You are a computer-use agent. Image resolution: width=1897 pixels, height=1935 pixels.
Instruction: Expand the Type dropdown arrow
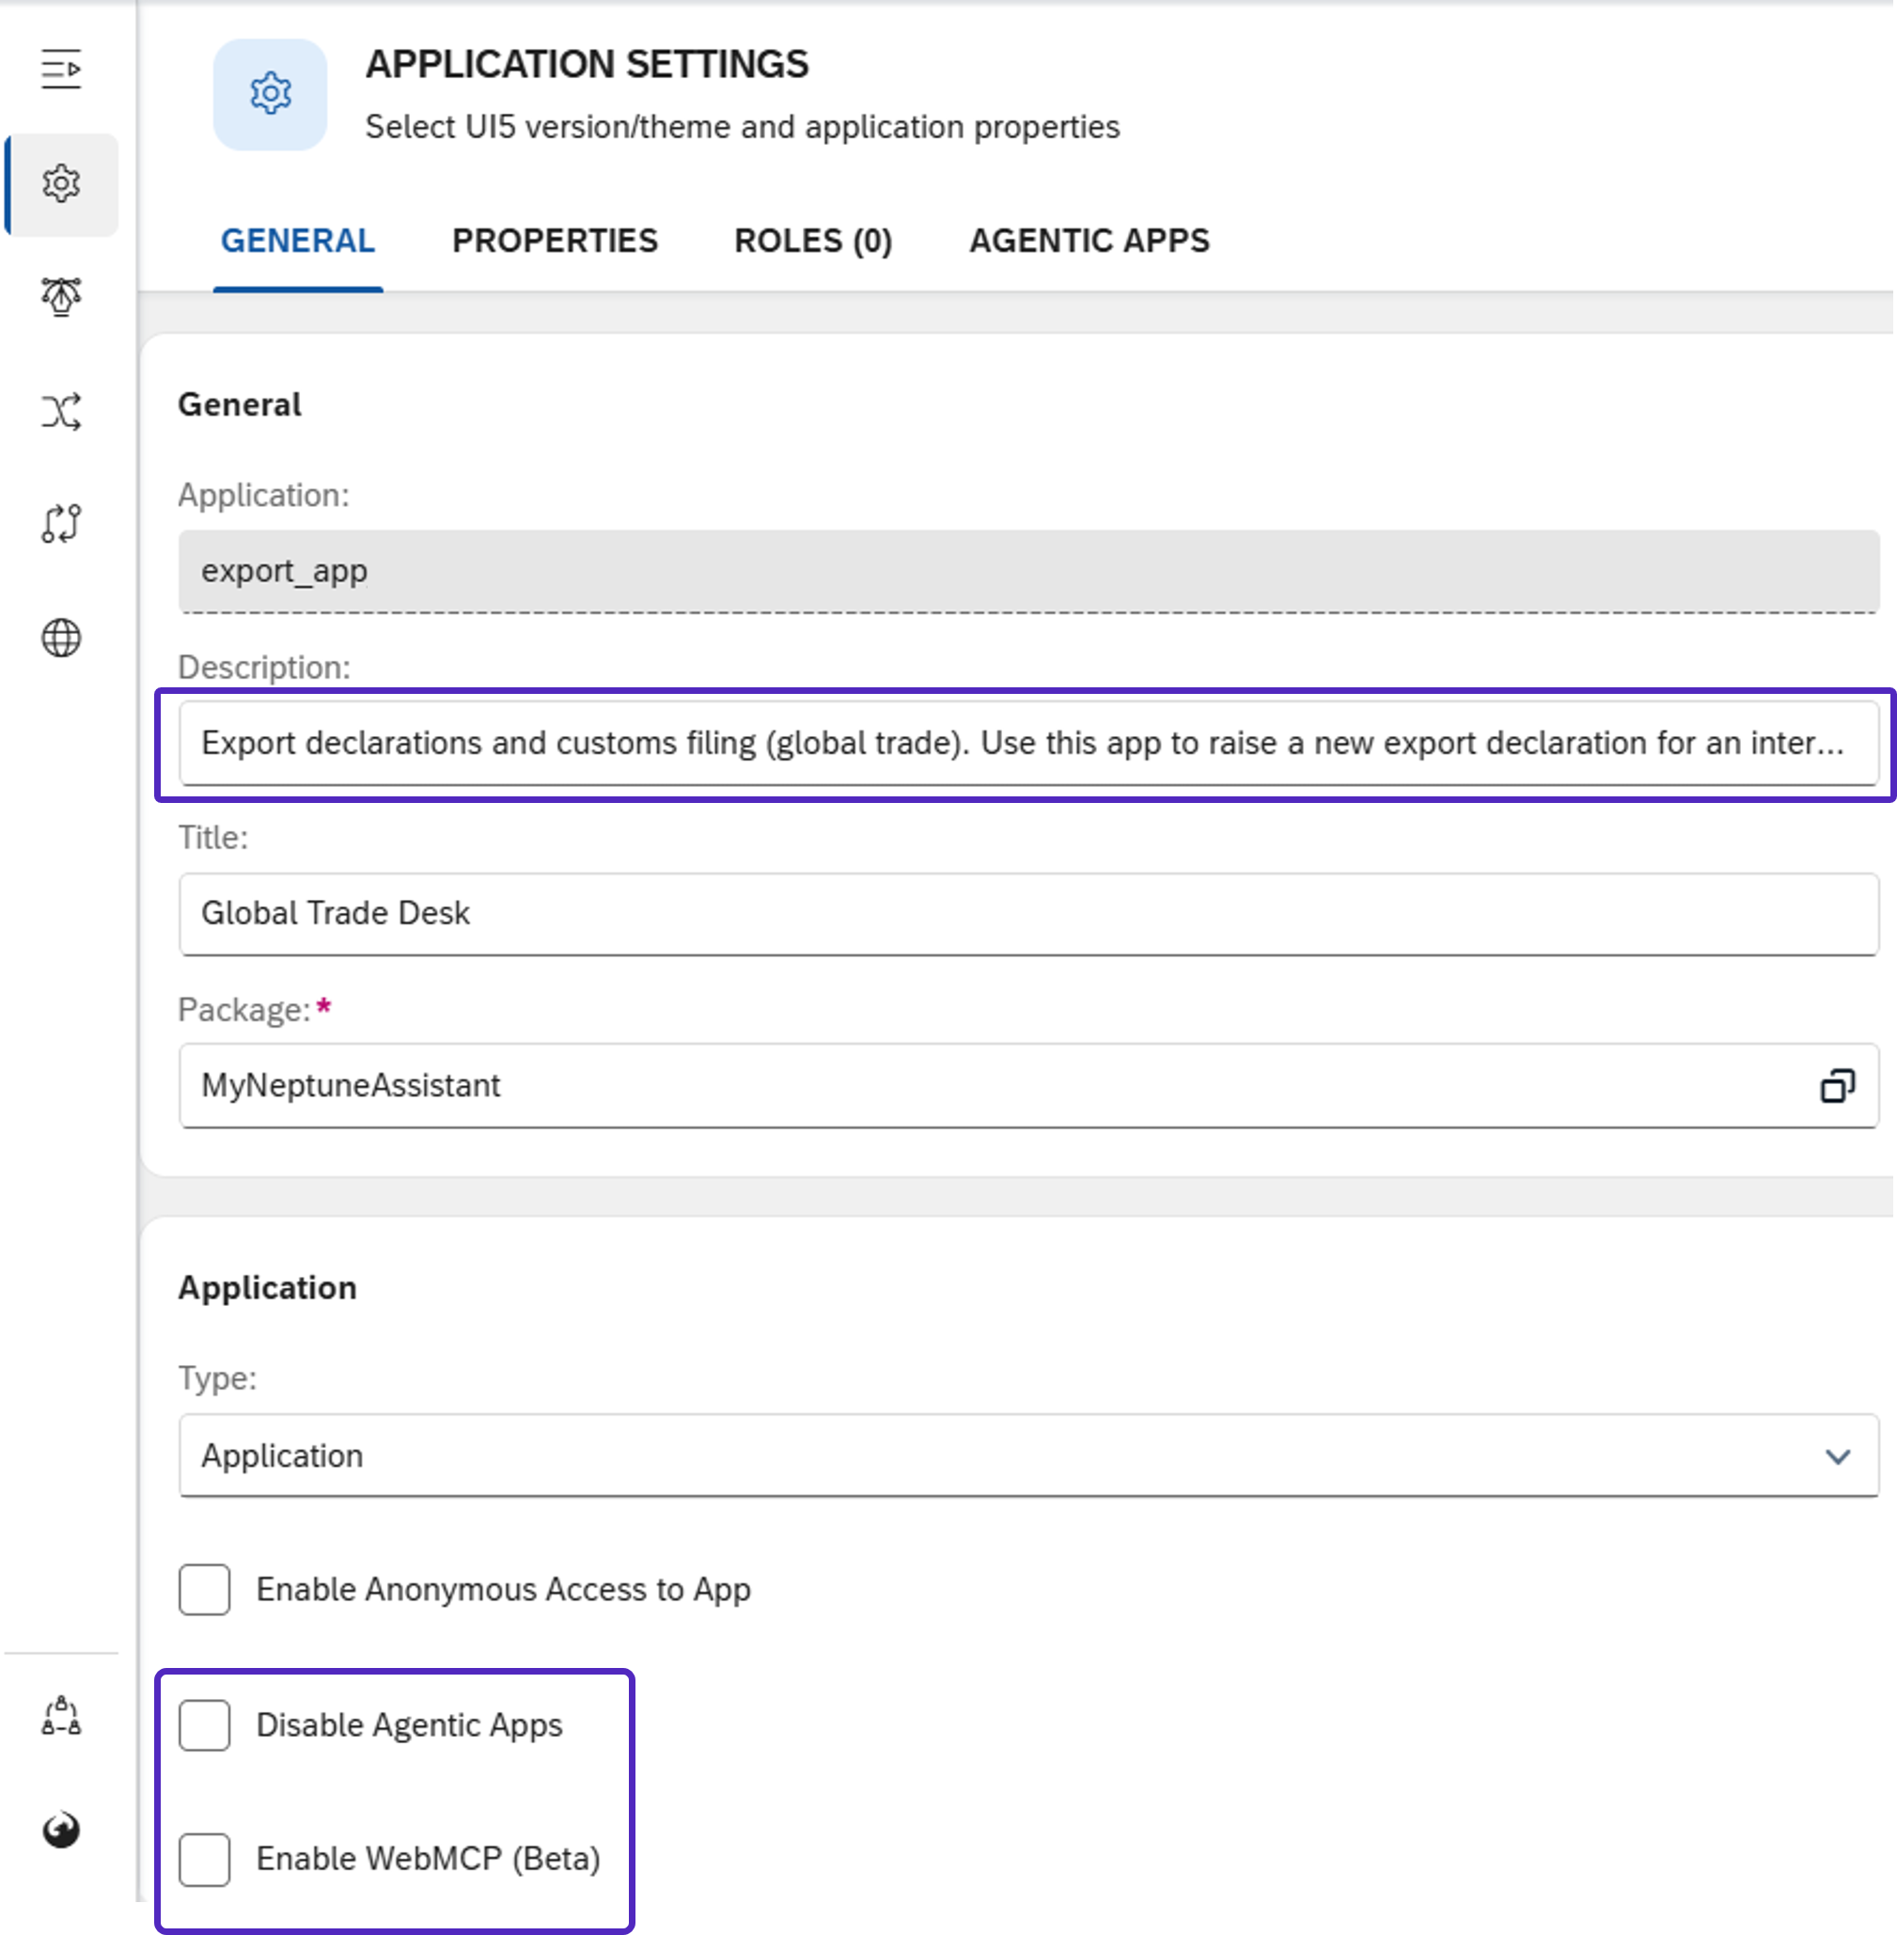(1837, 1455)
